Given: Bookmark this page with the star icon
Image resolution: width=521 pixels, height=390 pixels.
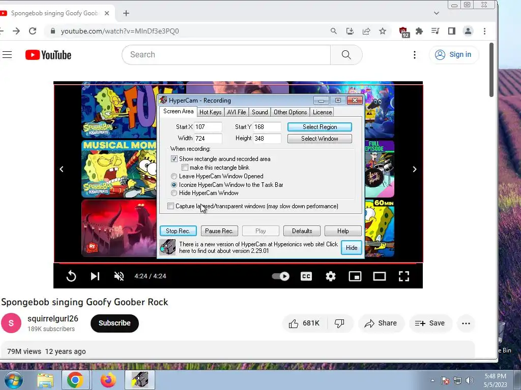Looking at the screenshot, I should point(383,31).
